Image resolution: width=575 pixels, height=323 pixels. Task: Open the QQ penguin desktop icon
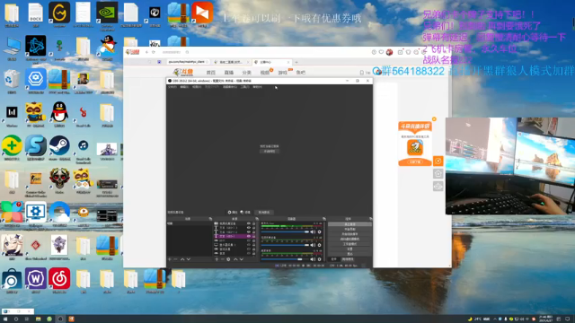pyautogui.click(x=59, y=112)
